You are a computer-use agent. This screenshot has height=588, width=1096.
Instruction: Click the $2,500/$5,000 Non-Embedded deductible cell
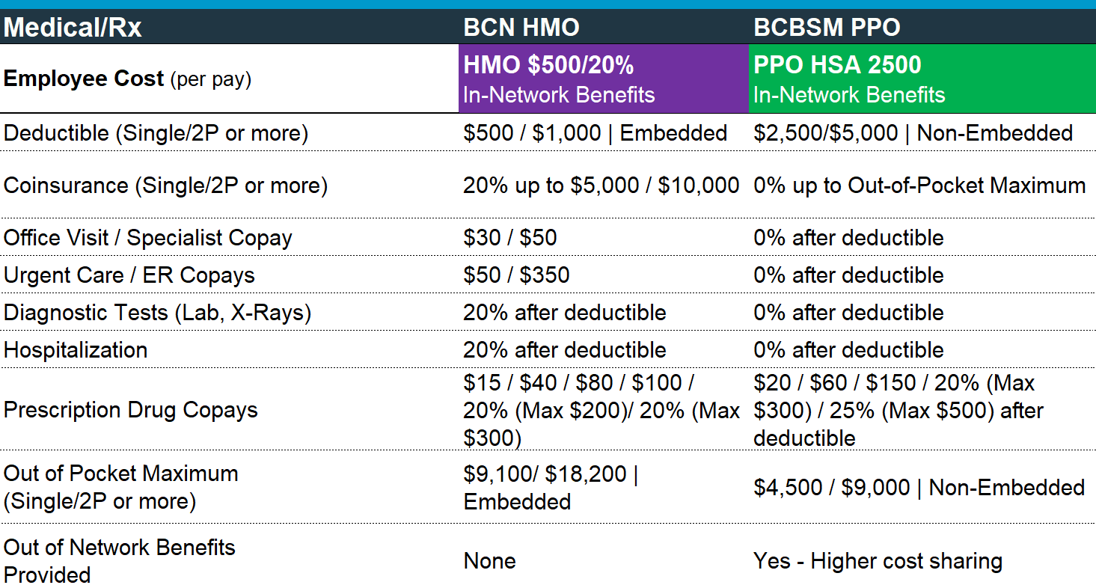913,133
